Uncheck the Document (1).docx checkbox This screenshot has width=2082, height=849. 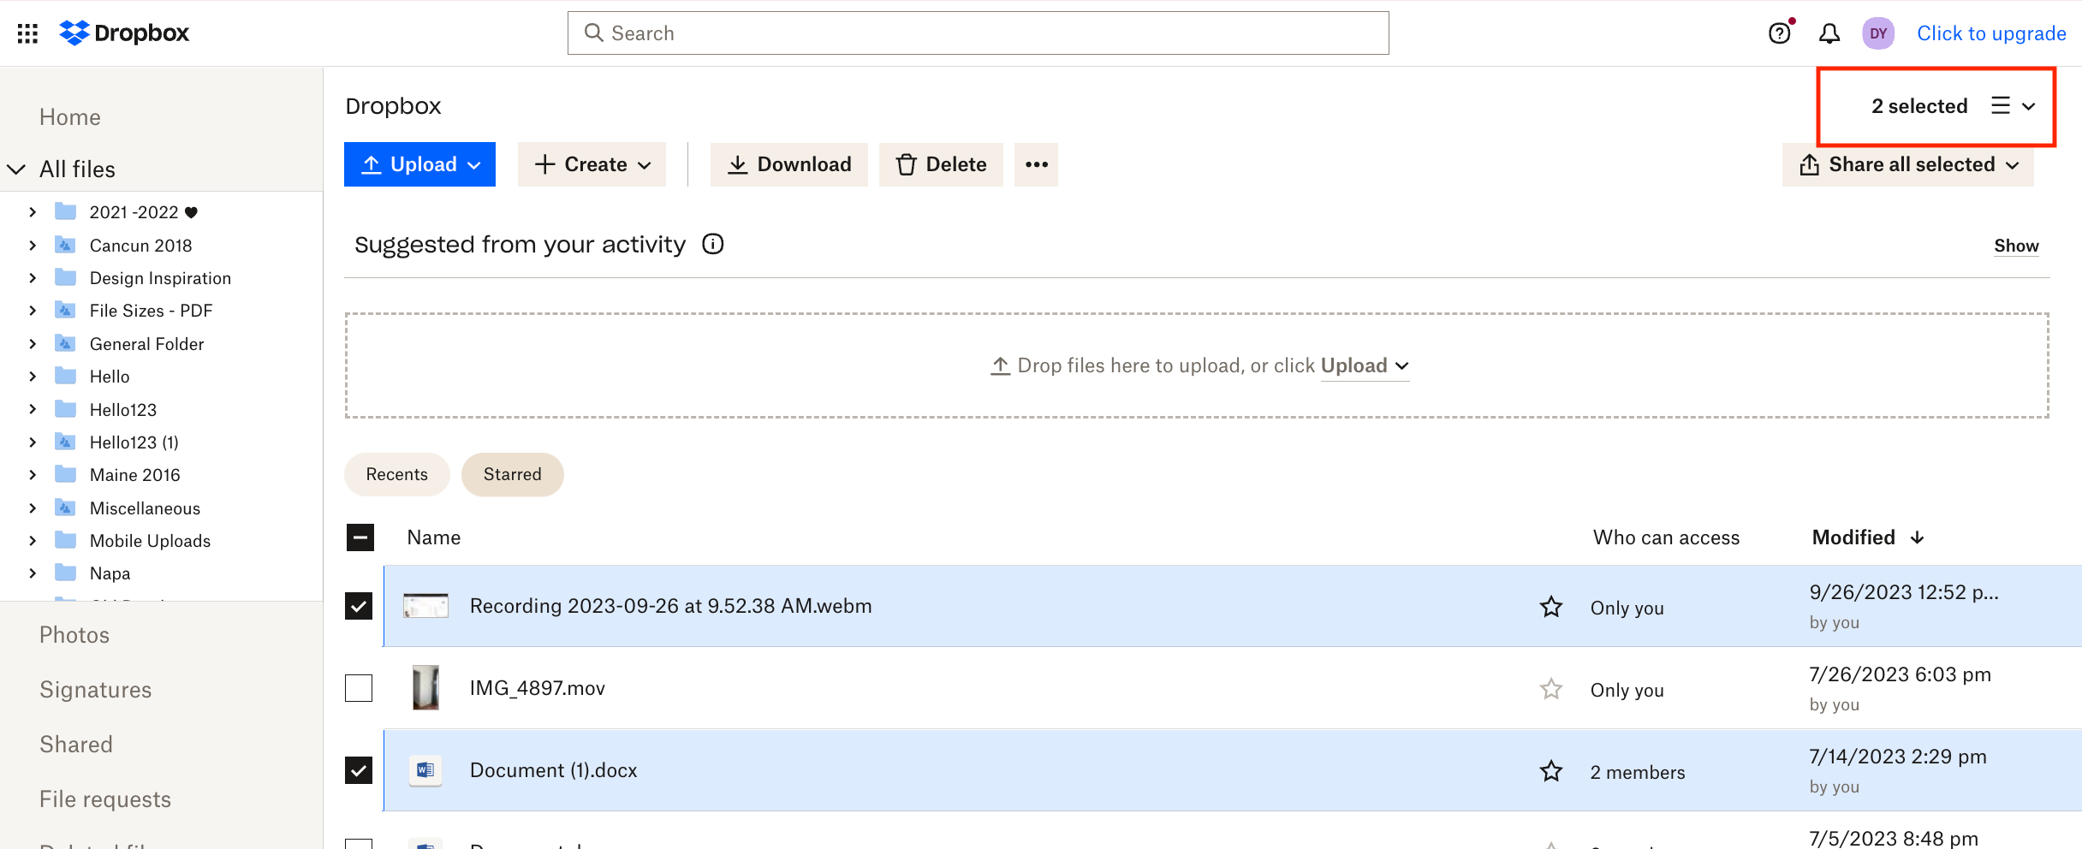coord(359,770)
